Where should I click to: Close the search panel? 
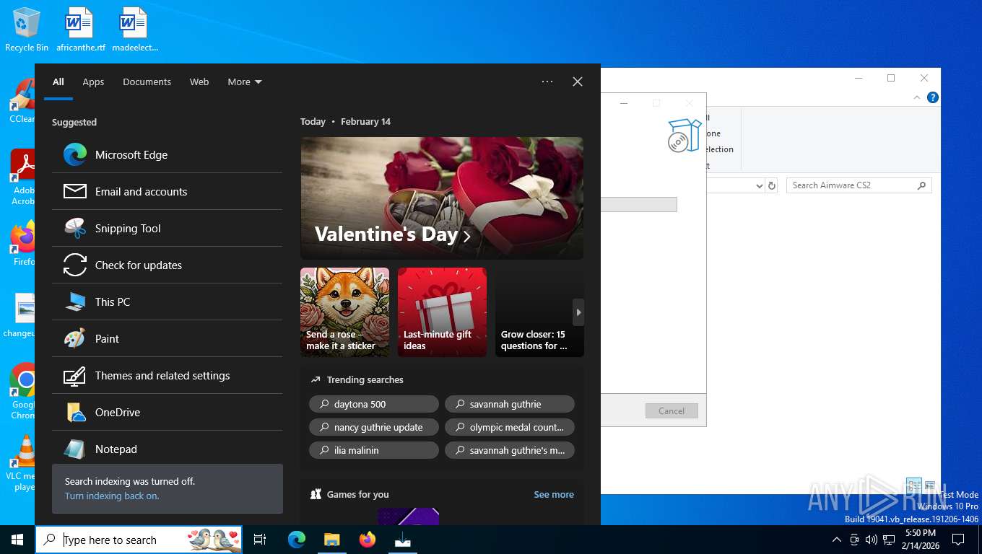pos(578,82)
